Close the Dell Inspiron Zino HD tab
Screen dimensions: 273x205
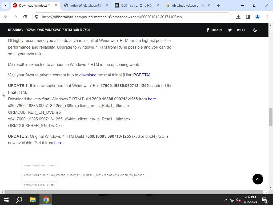click(x=158, y=6)
